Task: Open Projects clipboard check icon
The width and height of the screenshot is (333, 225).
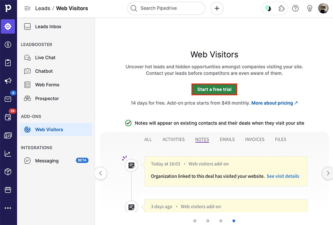Action: pos(8,63)
